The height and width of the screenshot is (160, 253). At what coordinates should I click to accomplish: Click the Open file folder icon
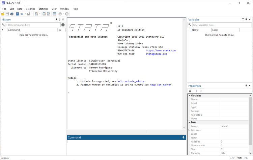pyautogui.click(x=3, y=14)
